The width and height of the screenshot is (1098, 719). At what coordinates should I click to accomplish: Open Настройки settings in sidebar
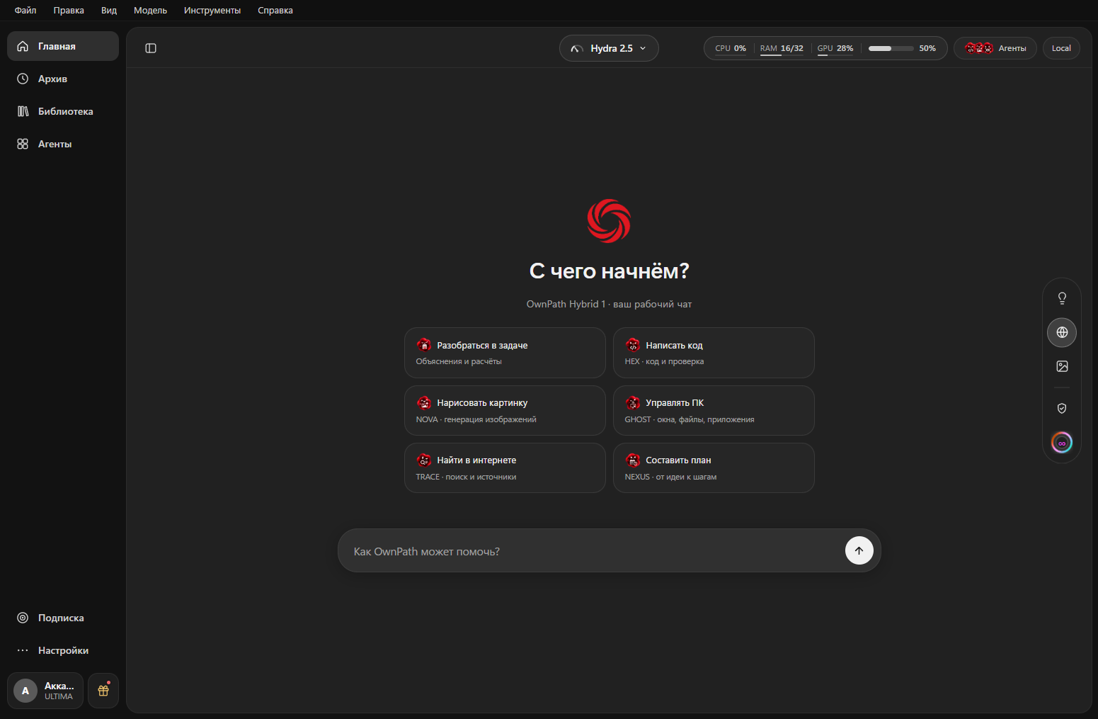(63, 650)
